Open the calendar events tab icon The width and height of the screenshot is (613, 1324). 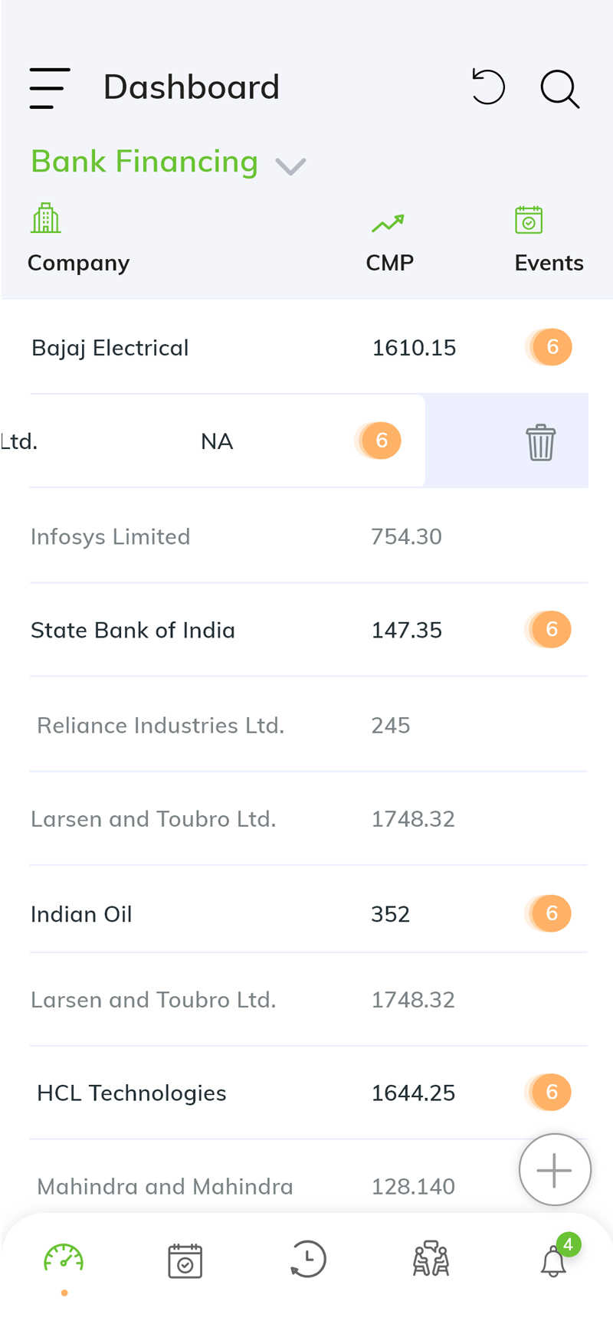pos(185,1260)
